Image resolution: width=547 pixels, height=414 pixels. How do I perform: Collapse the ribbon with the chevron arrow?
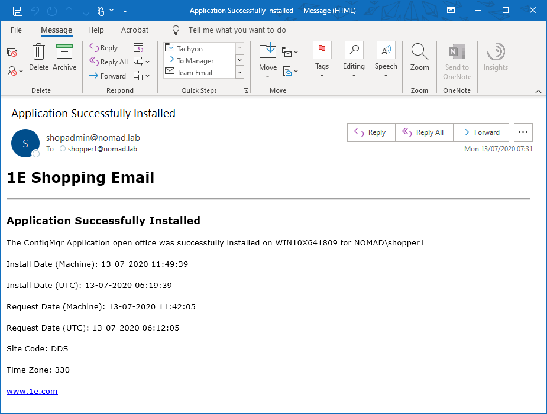(538, 91)
